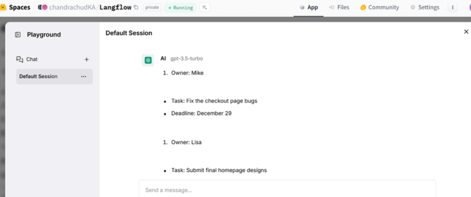Click the Chat bubbles icon in sidebar
The width and height of the screenshot is (471, 197).
coord(20,59)
